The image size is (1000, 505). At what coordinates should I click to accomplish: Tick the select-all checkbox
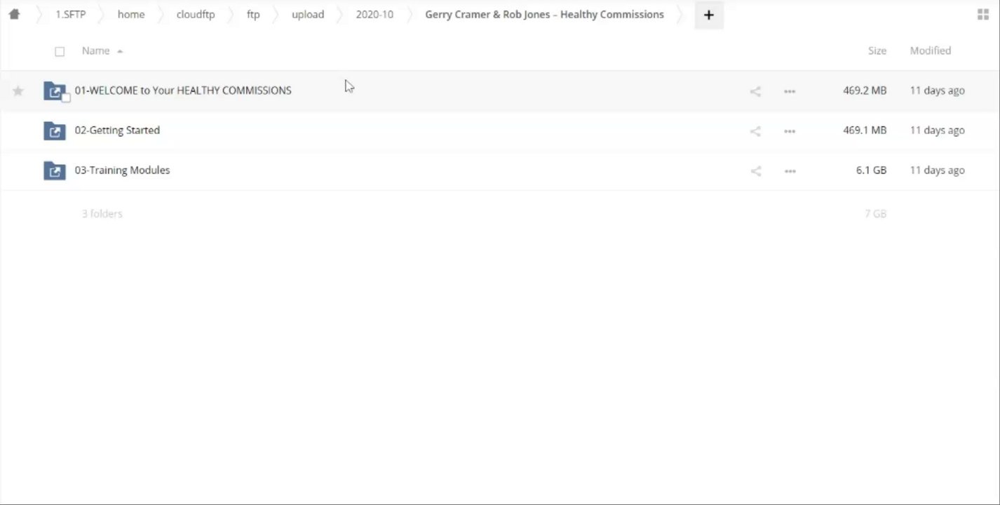(x=60, y=51)
